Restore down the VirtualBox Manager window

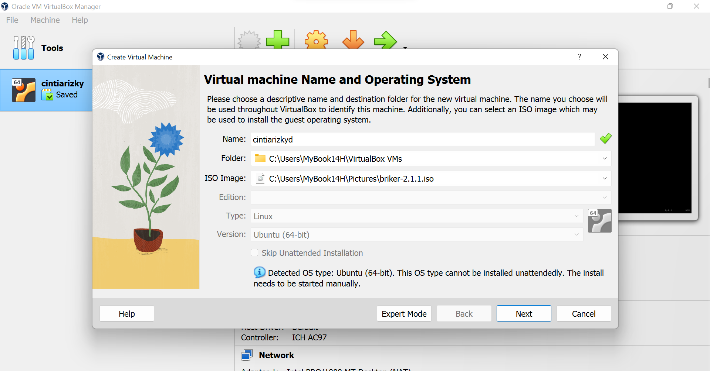pyautogui.click(x=670, y=6)
